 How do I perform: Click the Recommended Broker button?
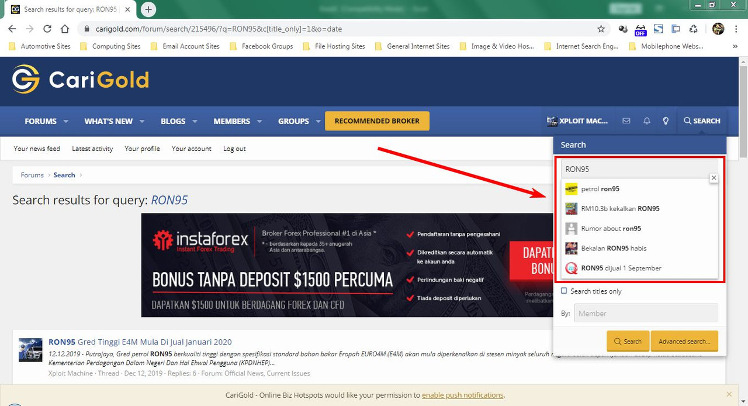tap(377, 121)
